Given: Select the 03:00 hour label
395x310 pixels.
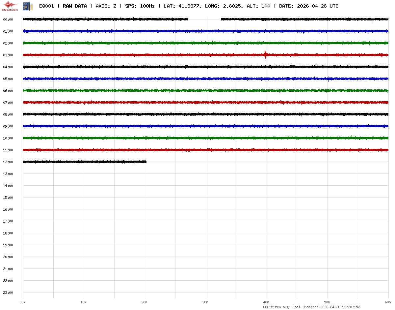Looking at the screenshot, I should coord(8,55).
